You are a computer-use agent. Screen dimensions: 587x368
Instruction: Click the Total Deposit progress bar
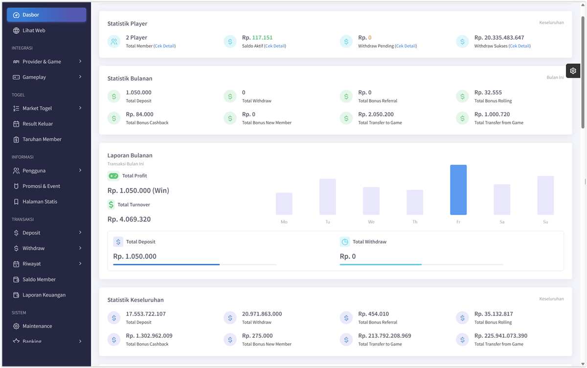pos(195,264)
